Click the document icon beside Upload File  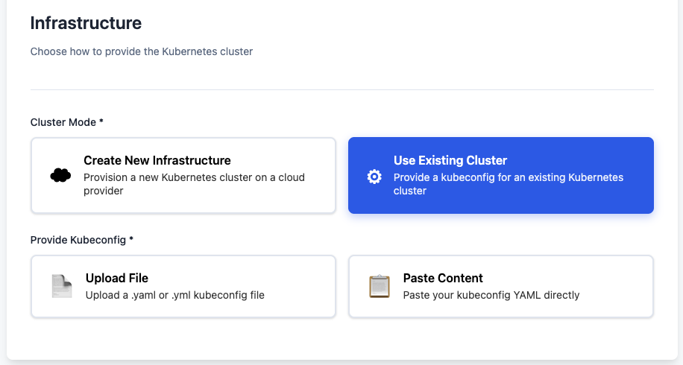(x=62, y=287)
